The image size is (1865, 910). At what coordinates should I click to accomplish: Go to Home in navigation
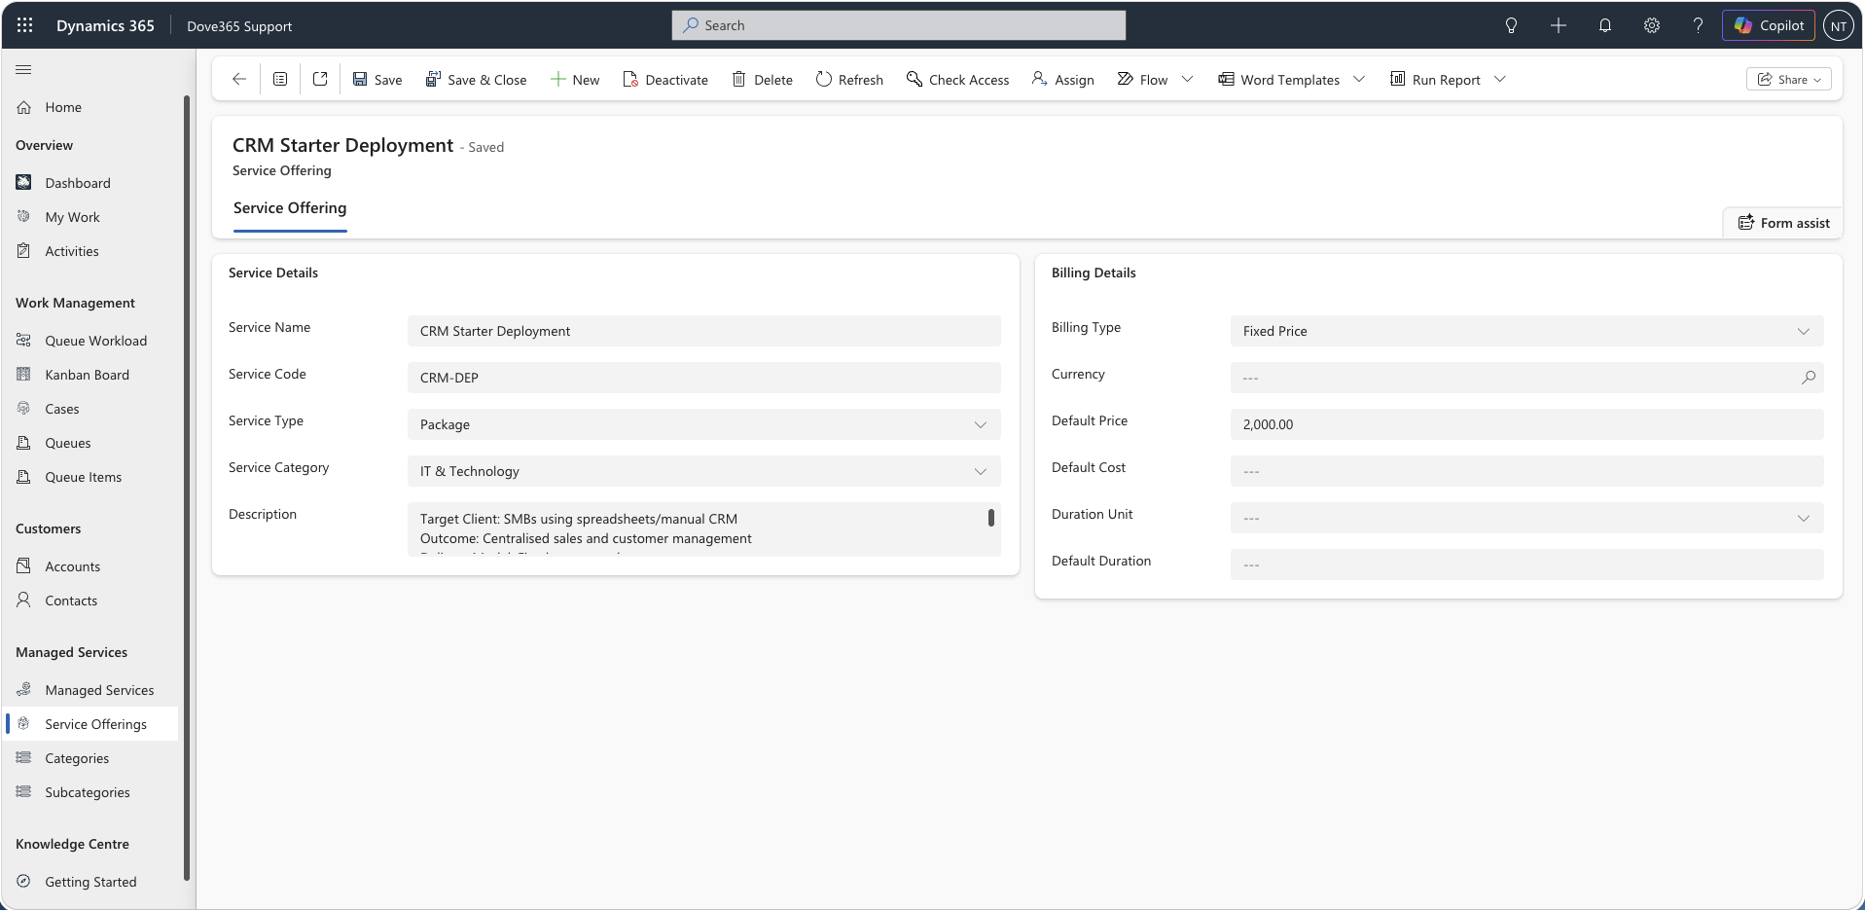[90, 107]
